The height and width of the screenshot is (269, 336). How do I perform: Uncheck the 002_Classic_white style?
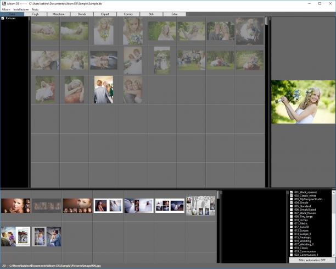(x=291, y=196)
